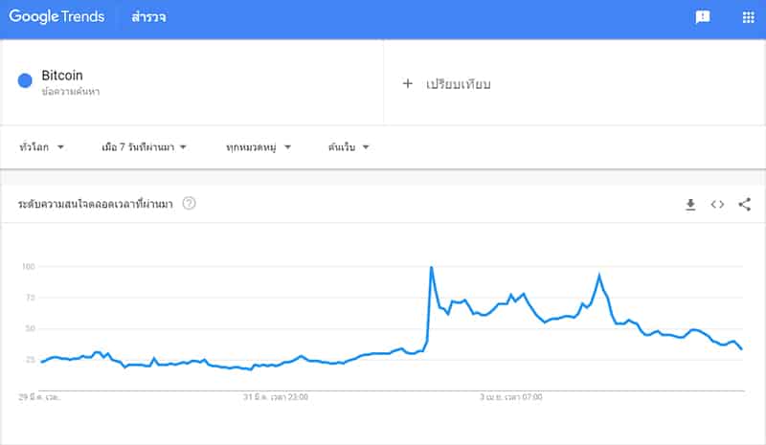
Task: Open the past 7 days time range dropdown
Action: 145,147
